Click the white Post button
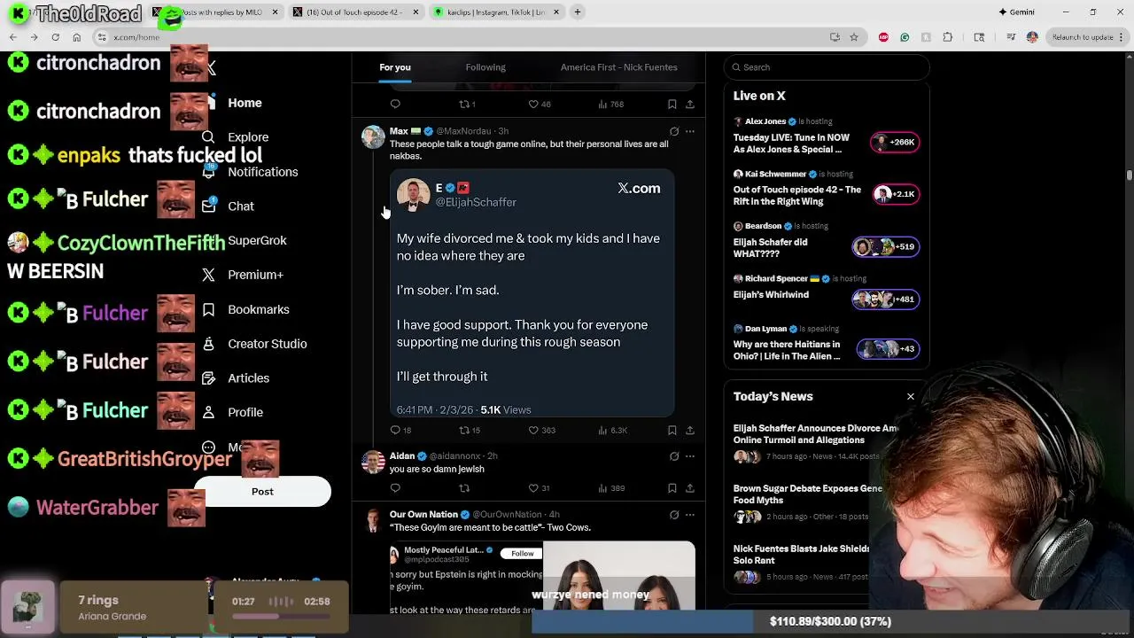Image resolution: width=1134 pixels, height=638 pixels. pos(262,492)
